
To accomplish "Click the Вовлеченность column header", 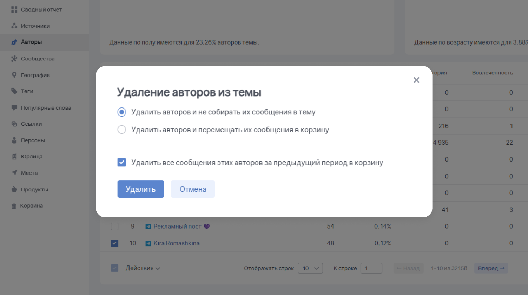I will [x=493, y=73].
